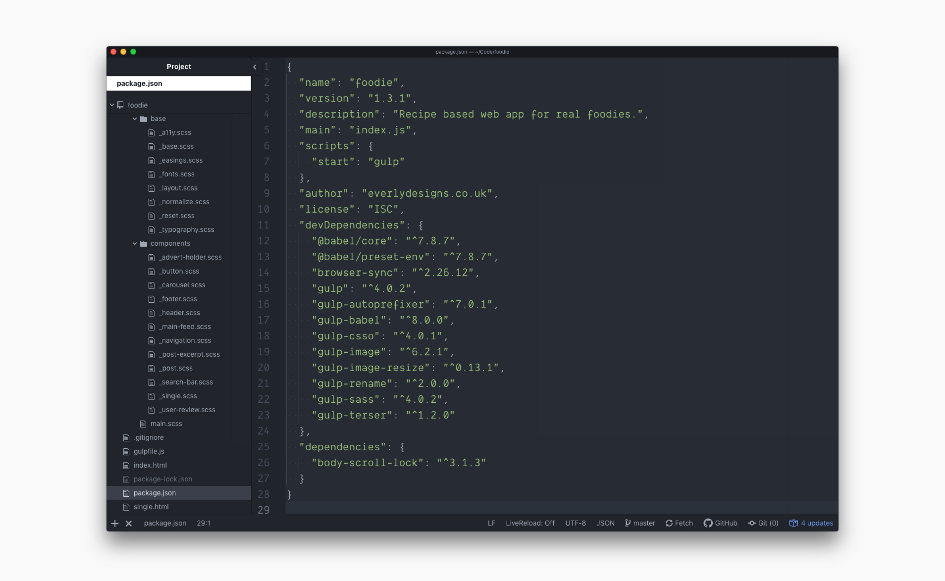The width and height of the screenshot is (945, 581).
Task: Toggle LiveReload: Off in status bar
Action: point(530,523)
